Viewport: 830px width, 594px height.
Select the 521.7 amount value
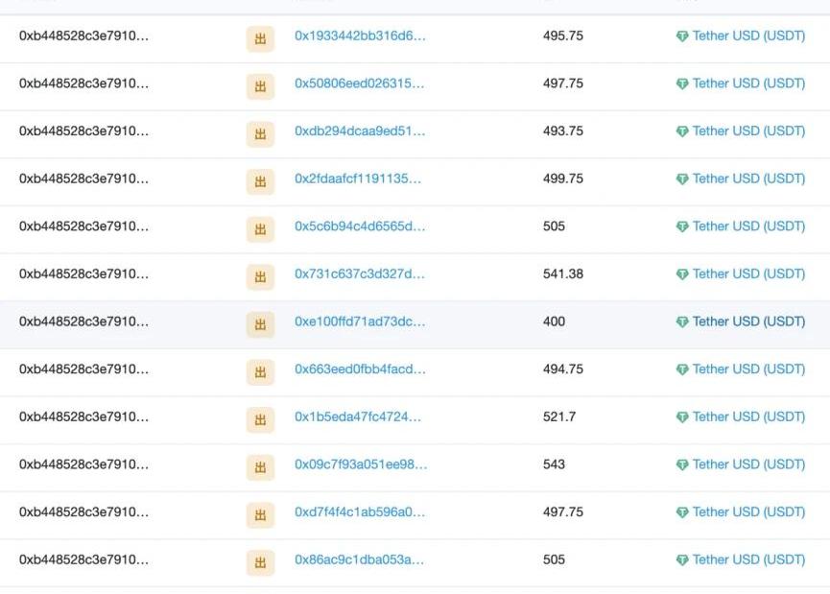coord(559,416)
